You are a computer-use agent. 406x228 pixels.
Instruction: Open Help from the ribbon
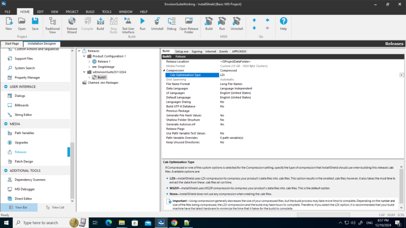[x=283, y=24]
